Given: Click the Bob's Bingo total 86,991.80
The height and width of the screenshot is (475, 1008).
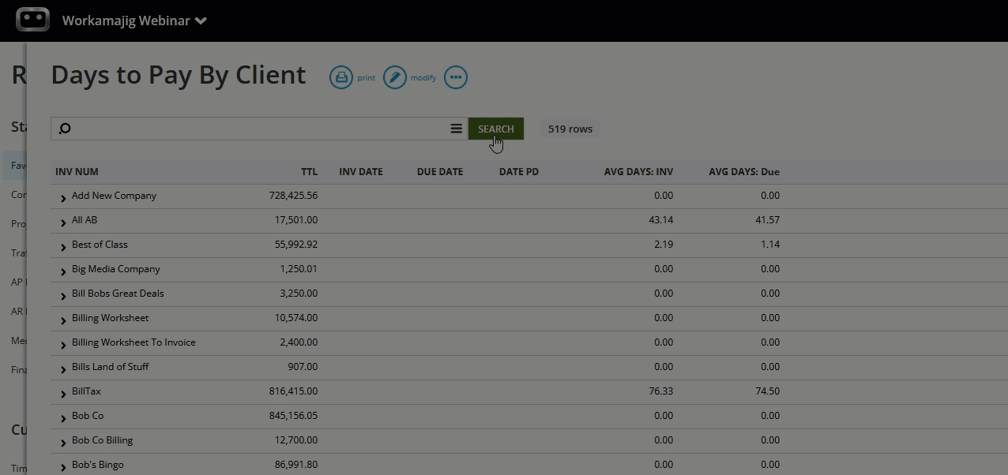Looking at the screenshot, I should tap(296, 465).
